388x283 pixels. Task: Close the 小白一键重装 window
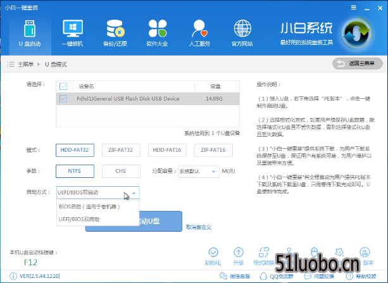pyautogui.click(x=380, y=8)
